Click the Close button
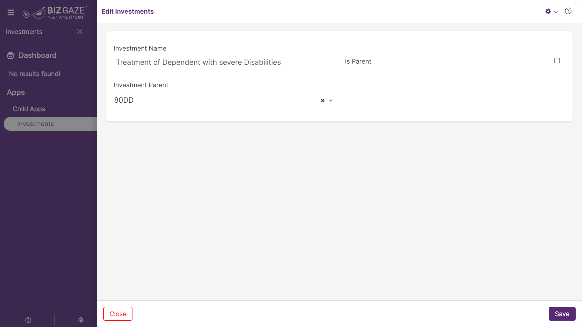Screen dimensions: 582x327 pos(118,314)
